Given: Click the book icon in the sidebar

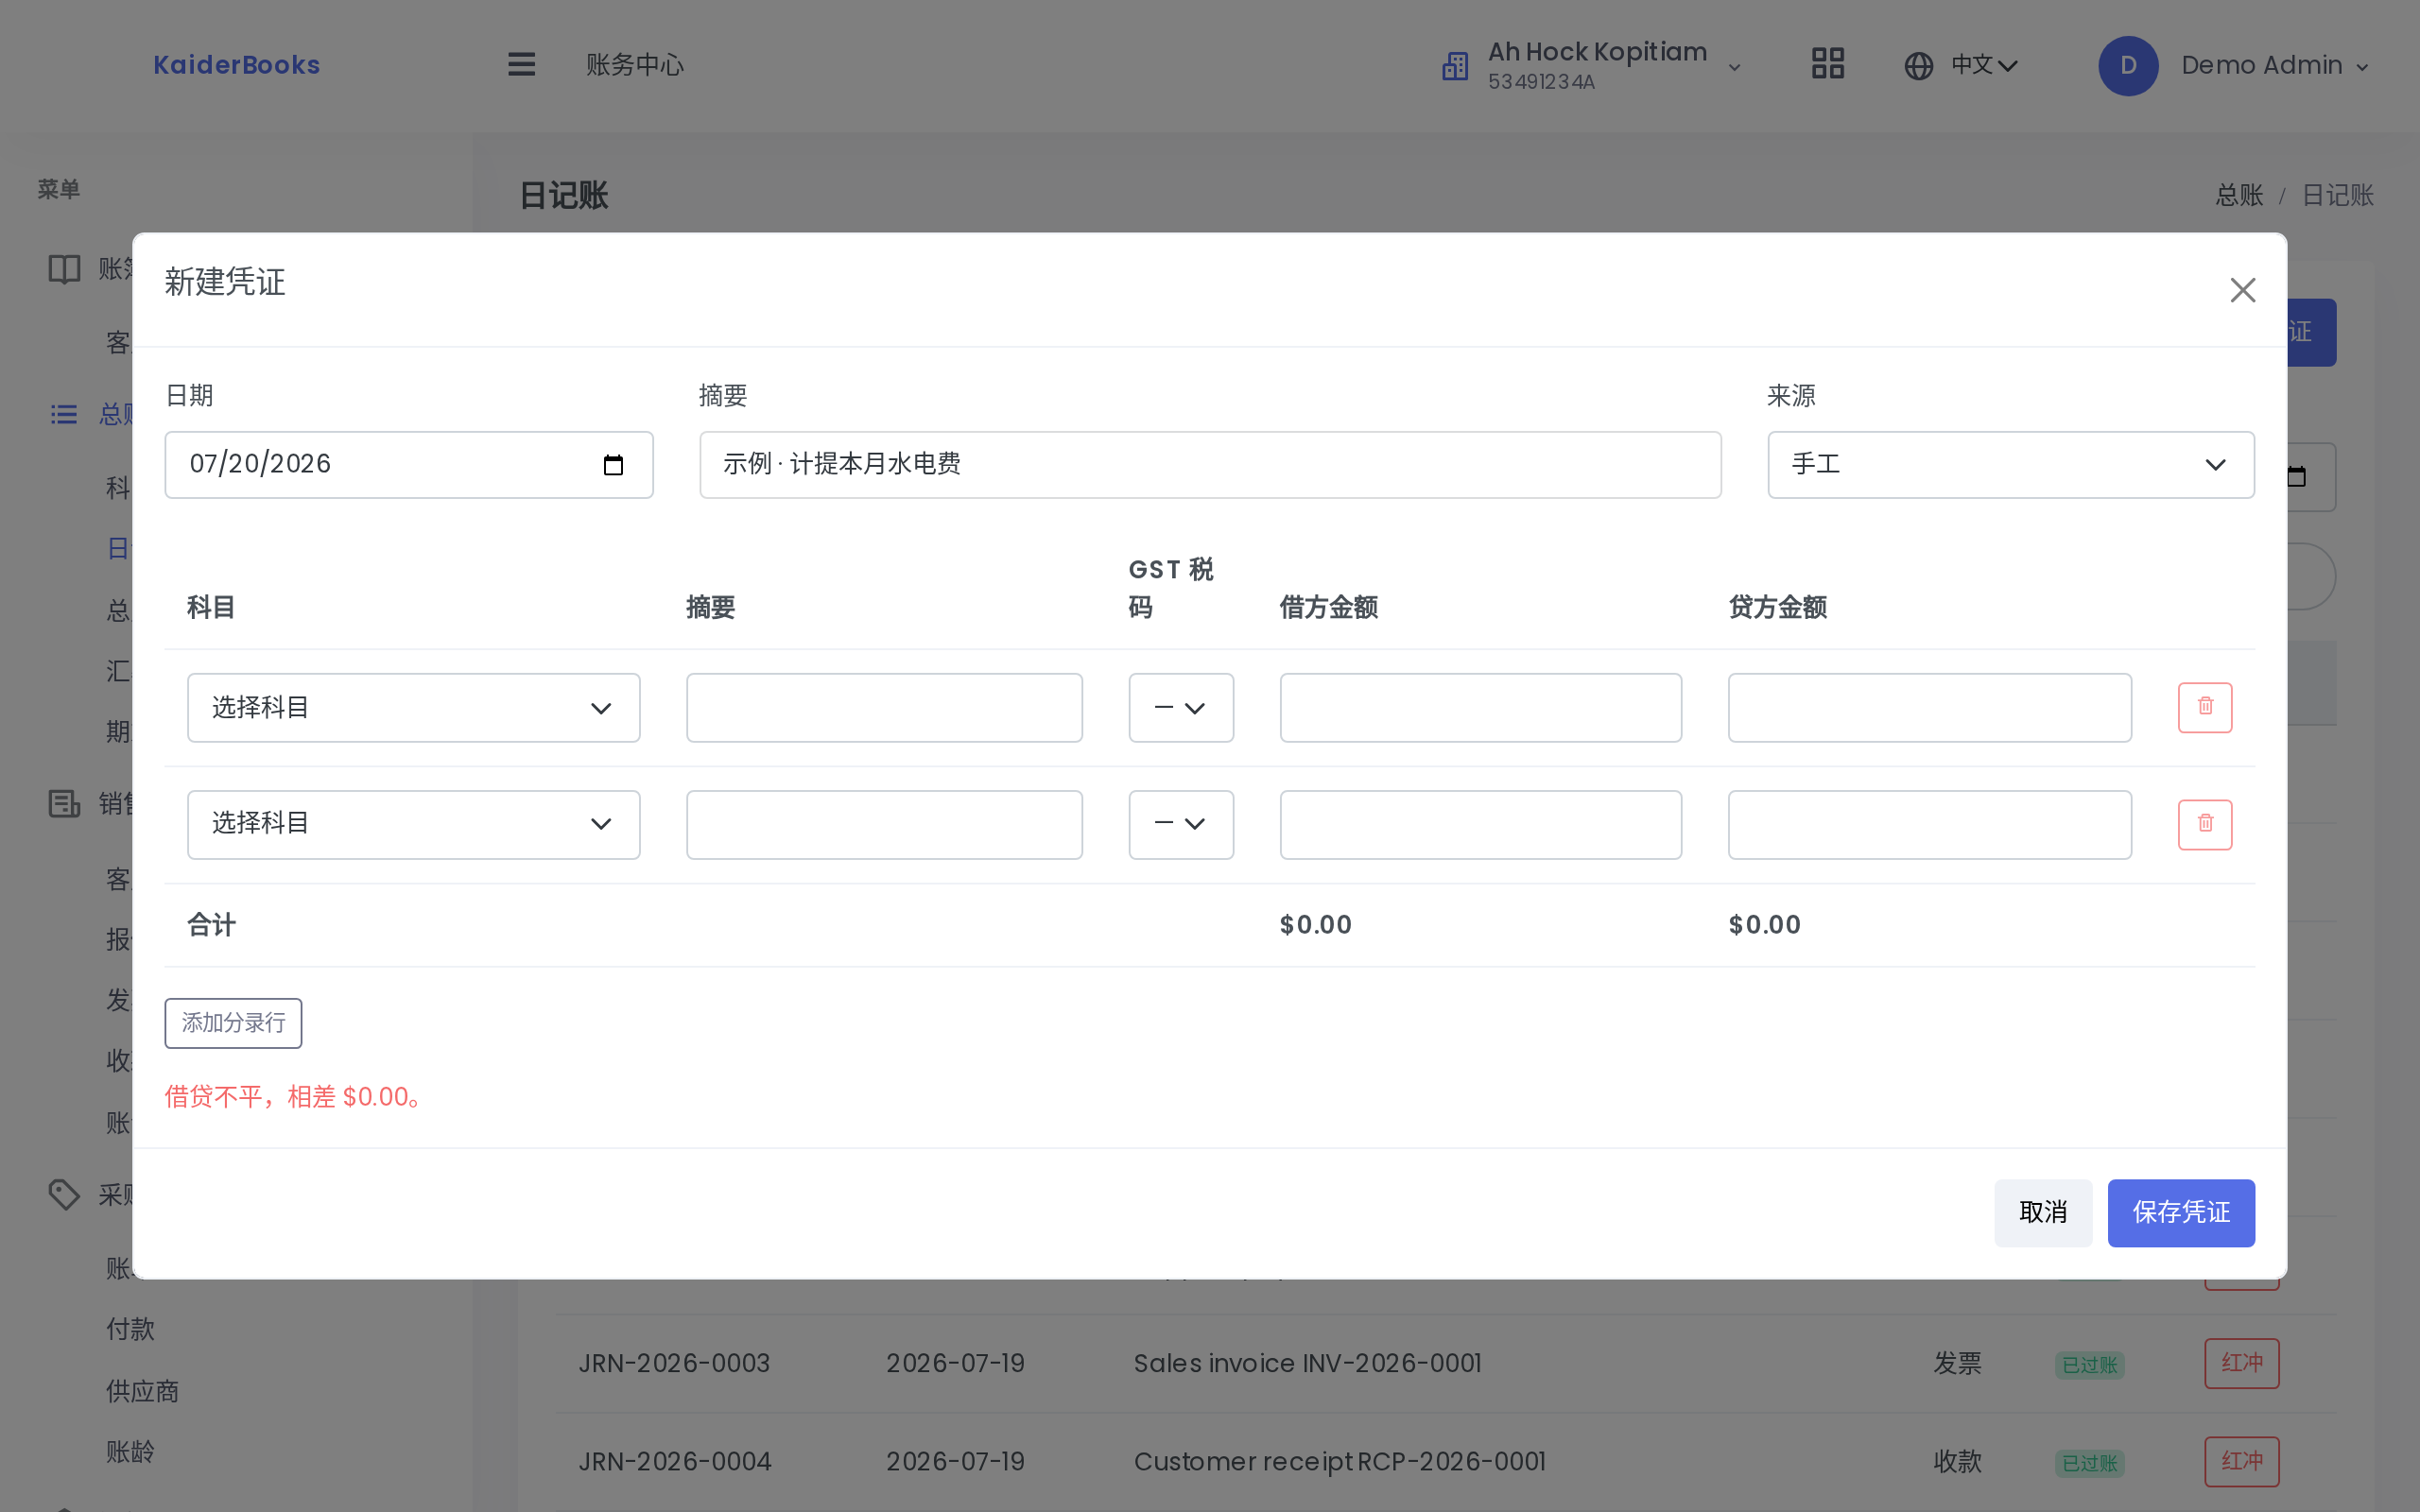Looking at the screenshot, I should (x=64, y=269).
